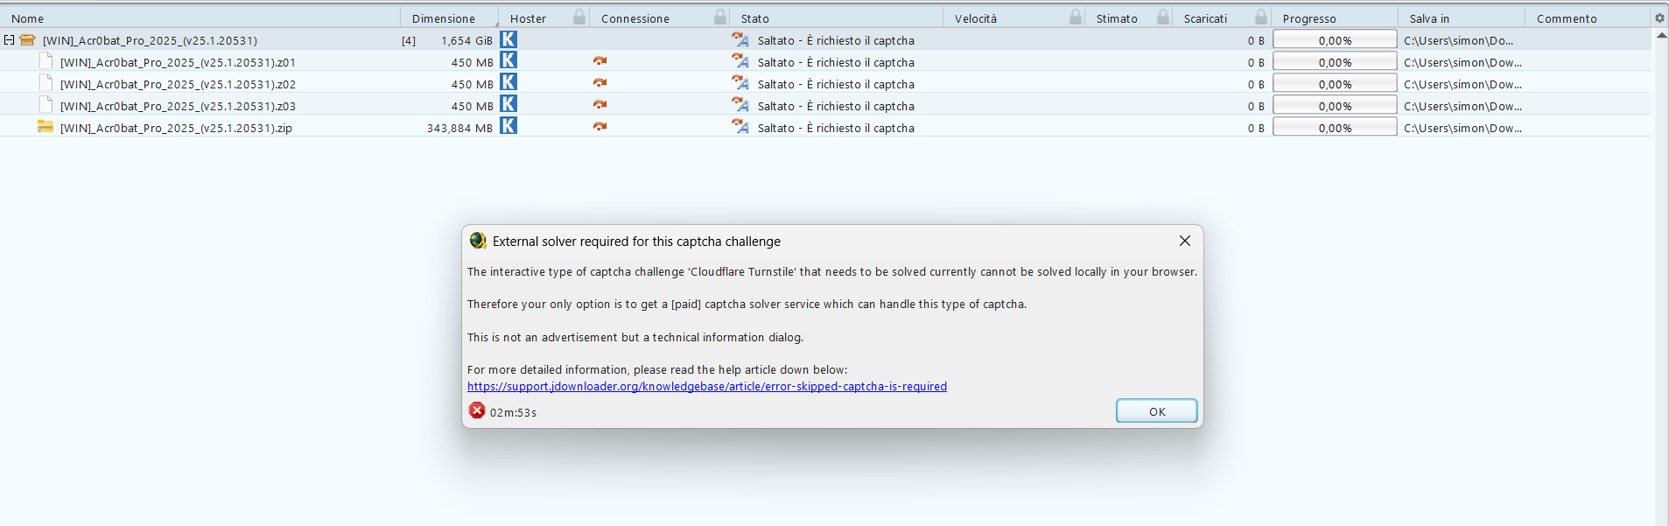Toggle the lock on the Hoster column
Screen dimensions: 1669x526
tap(579, 18)
